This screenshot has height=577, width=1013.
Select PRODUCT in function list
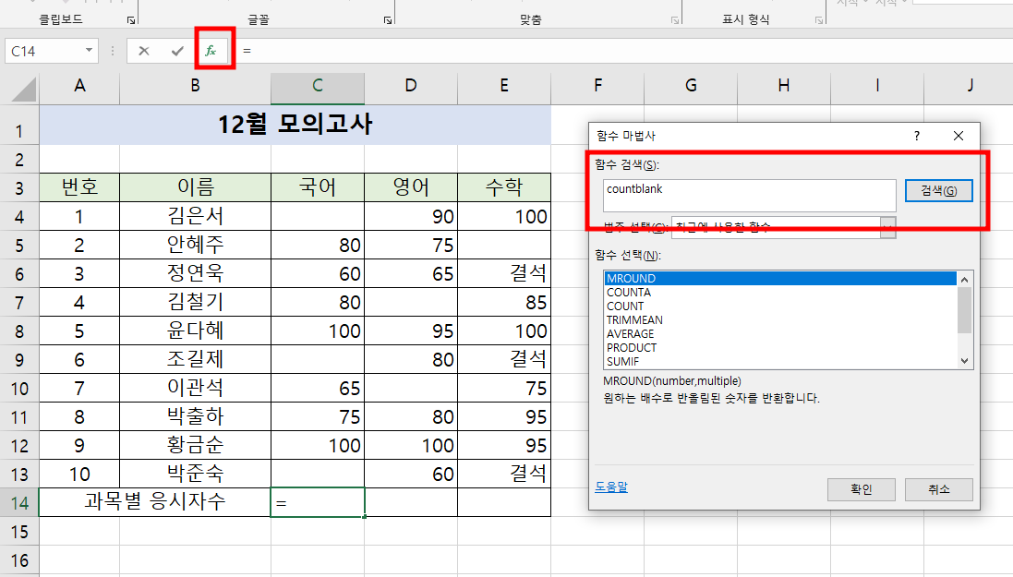[x=779, y=348]
